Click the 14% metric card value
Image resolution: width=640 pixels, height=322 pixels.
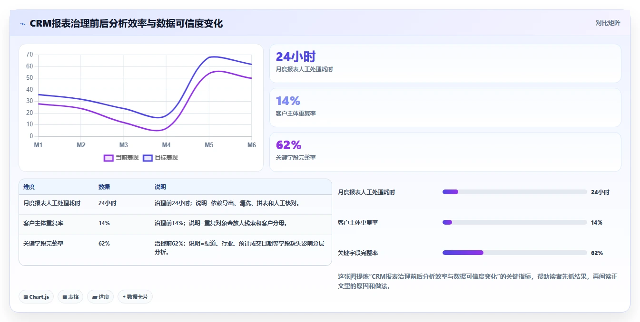point(288,101)
